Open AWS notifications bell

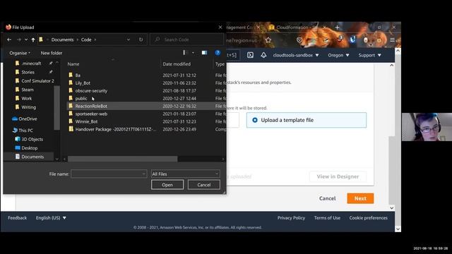point(263,55)
